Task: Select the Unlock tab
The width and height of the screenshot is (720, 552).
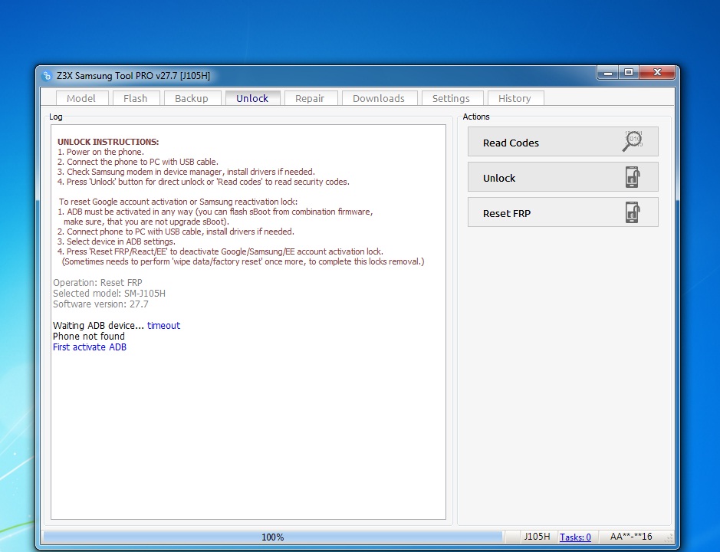Action: click(252, 98)
